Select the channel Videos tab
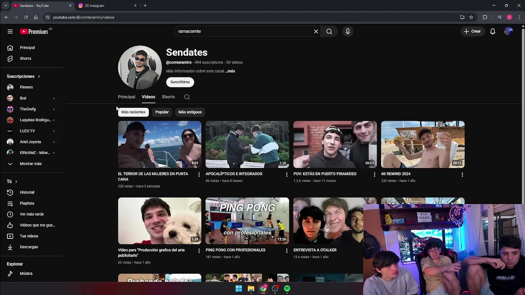 point(148,97)
